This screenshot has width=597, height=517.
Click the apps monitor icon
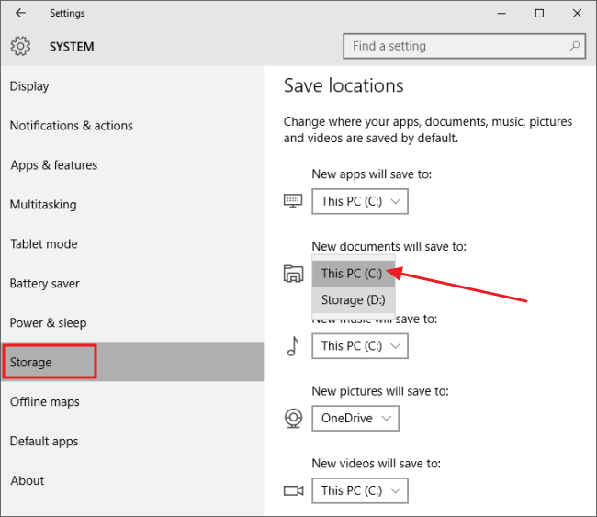pos(293,201)
